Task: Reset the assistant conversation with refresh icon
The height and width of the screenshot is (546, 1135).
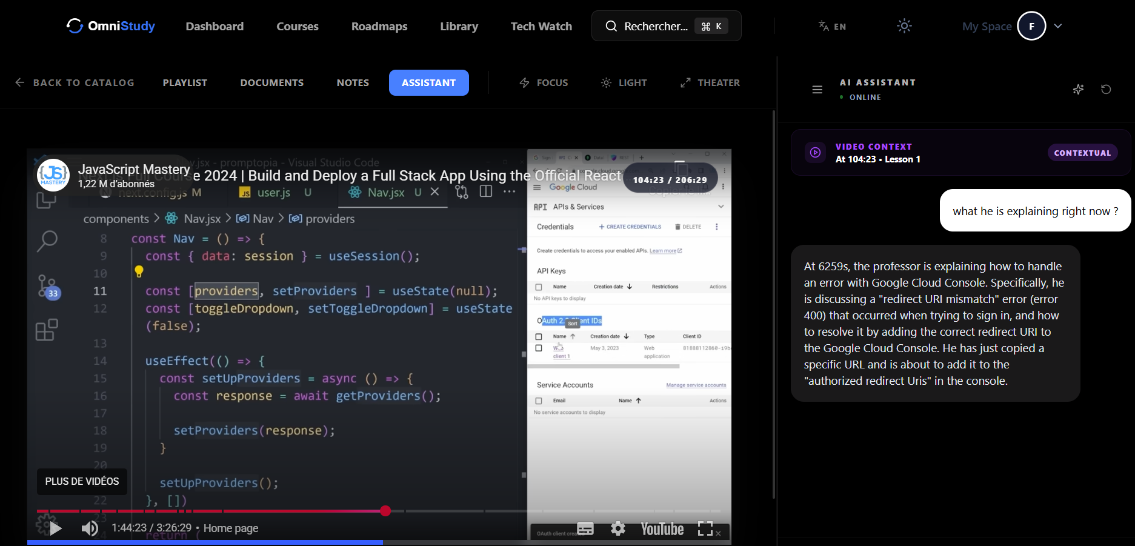Action: pos(1106,90)
